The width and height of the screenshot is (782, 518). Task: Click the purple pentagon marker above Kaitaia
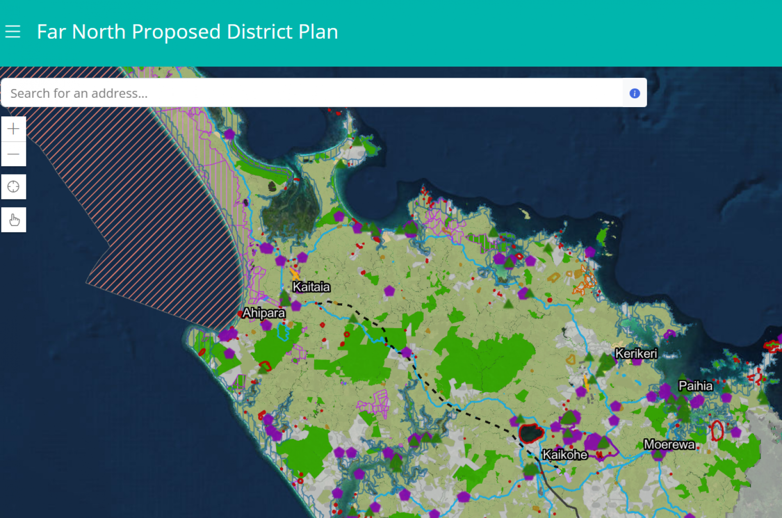pyautogui.click(x=303, y=257)
